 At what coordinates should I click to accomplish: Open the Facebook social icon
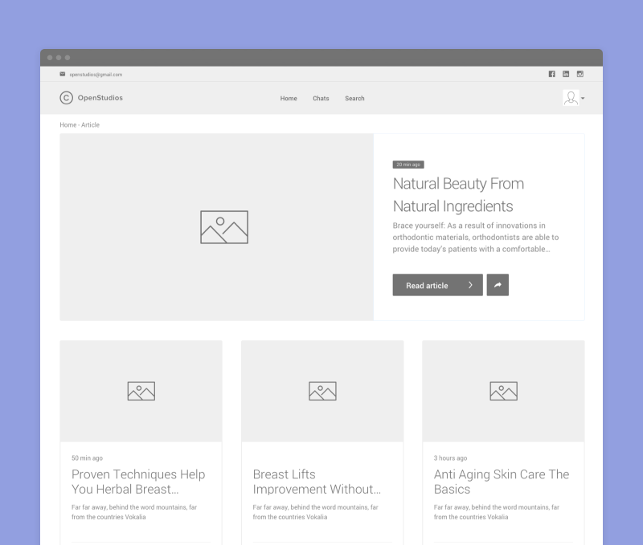pyautogui.click(x=551, y=74)
